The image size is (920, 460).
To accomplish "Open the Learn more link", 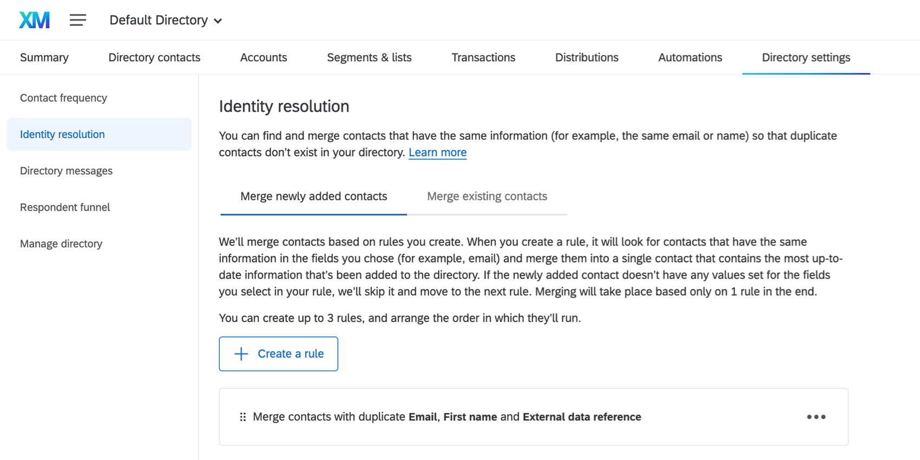I will point(437,153).
